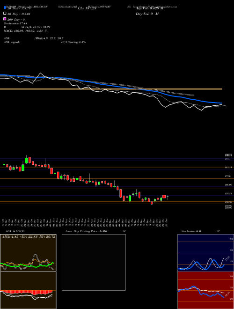This screenshot has width=234, height=309.
Task: Click the tallest green candlestick near the left
Action: 23,168
